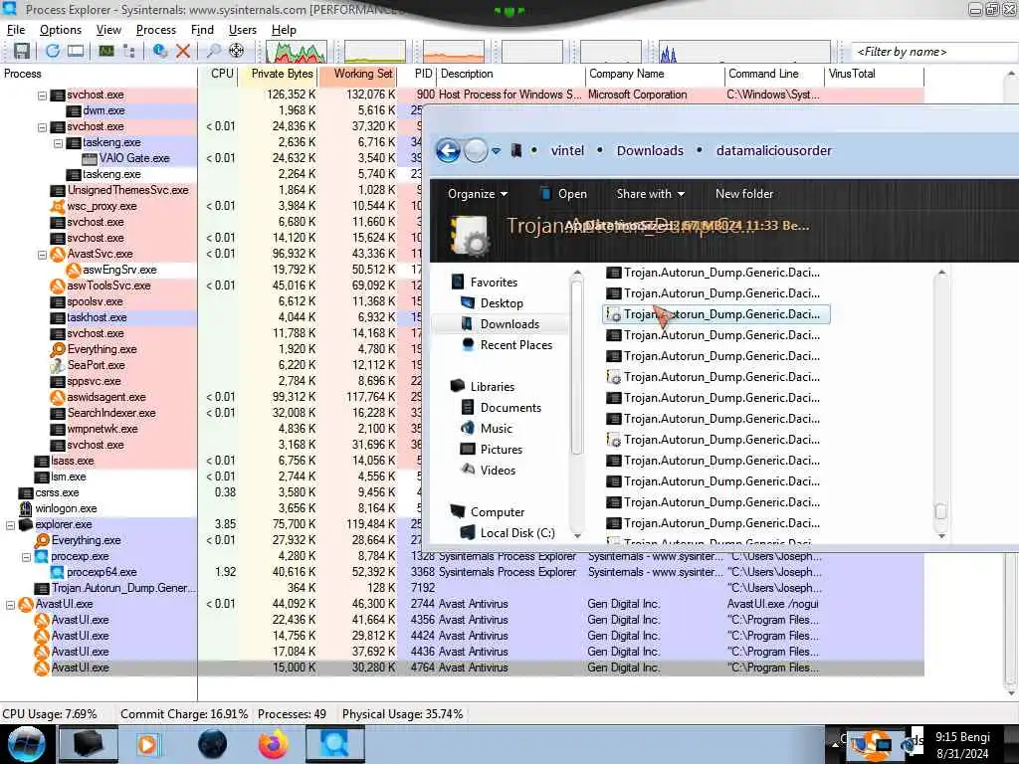1019x764 pixels.
Task: Select the lsass.exe process
Action: [72, 461]
